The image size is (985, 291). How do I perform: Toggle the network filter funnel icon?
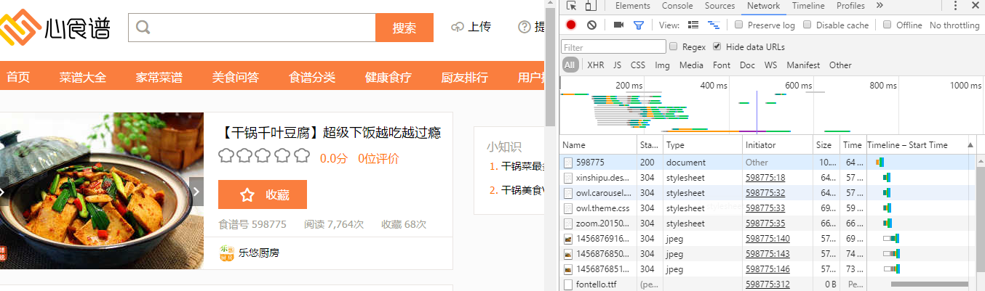tap(639, 25)
